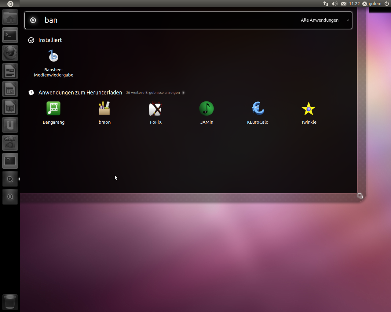This screenshot has width=391, height=312.
Task: Click the Twinkle star icon
Action: coord(309,109)
